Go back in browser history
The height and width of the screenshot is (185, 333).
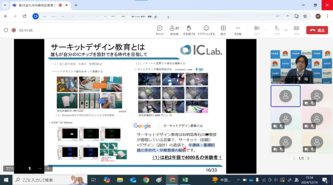coord(6,16)
